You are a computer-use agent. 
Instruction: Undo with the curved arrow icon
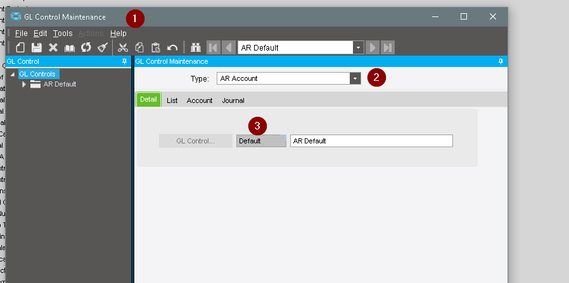click(172, 48)
